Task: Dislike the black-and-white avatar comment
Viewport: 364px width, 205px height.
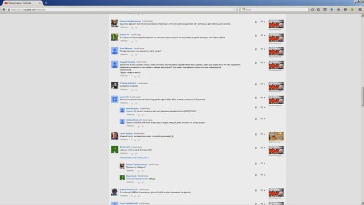Action: coord(136,89)
